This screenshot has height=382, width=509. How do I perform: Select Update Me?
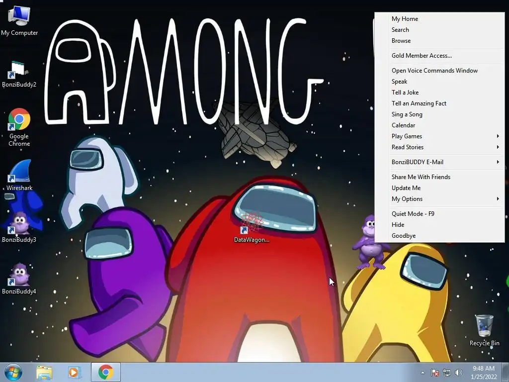coord(439,188)
